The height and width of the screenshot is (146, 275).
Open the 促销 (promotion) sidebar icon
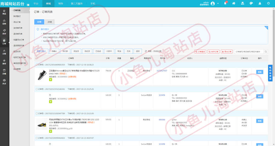point(4,22)
